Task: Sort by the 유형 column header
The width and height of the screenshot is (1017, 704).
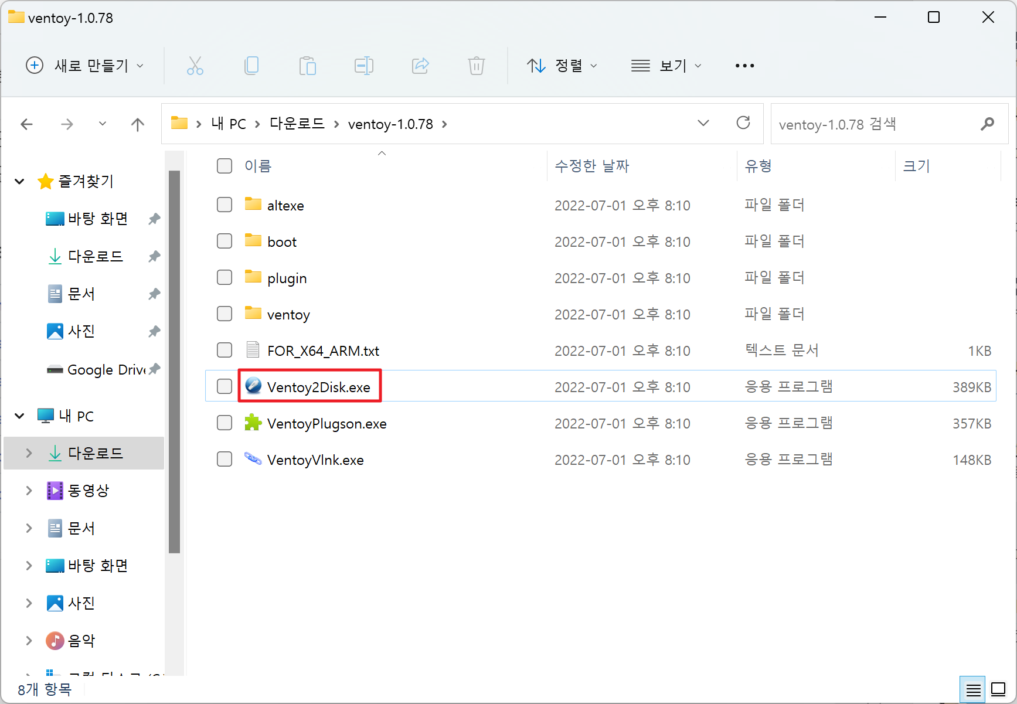Action: click(x=758, y=166)
